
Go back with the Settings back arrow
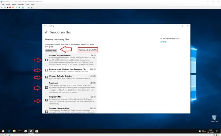[45, 26]
